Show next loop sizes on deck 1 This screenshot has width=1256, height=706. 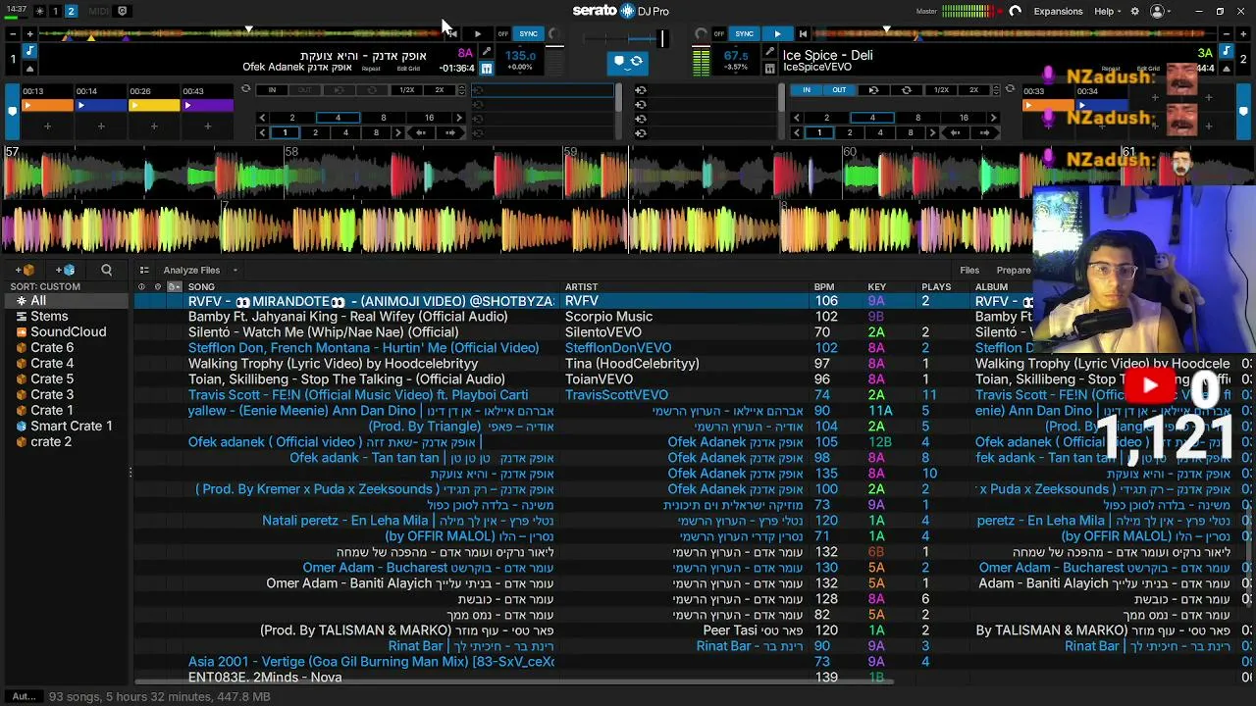pos(459,118)
